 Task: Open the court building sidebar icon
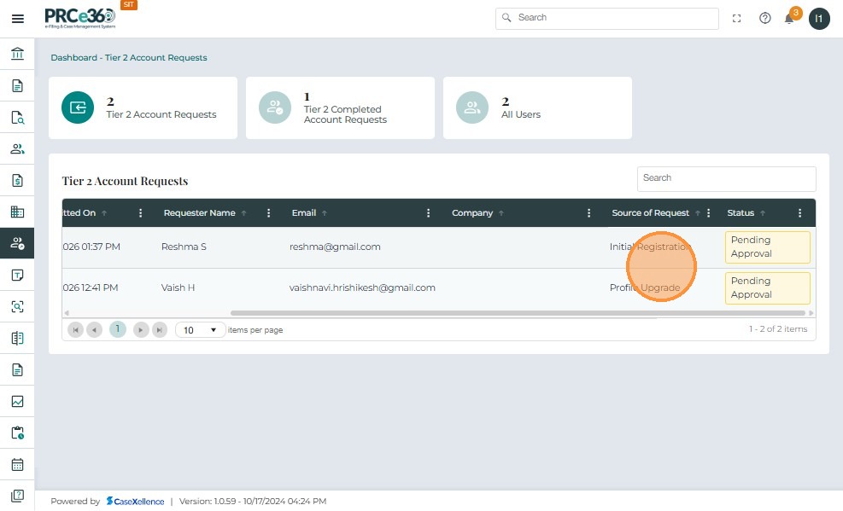coord(17,54)
